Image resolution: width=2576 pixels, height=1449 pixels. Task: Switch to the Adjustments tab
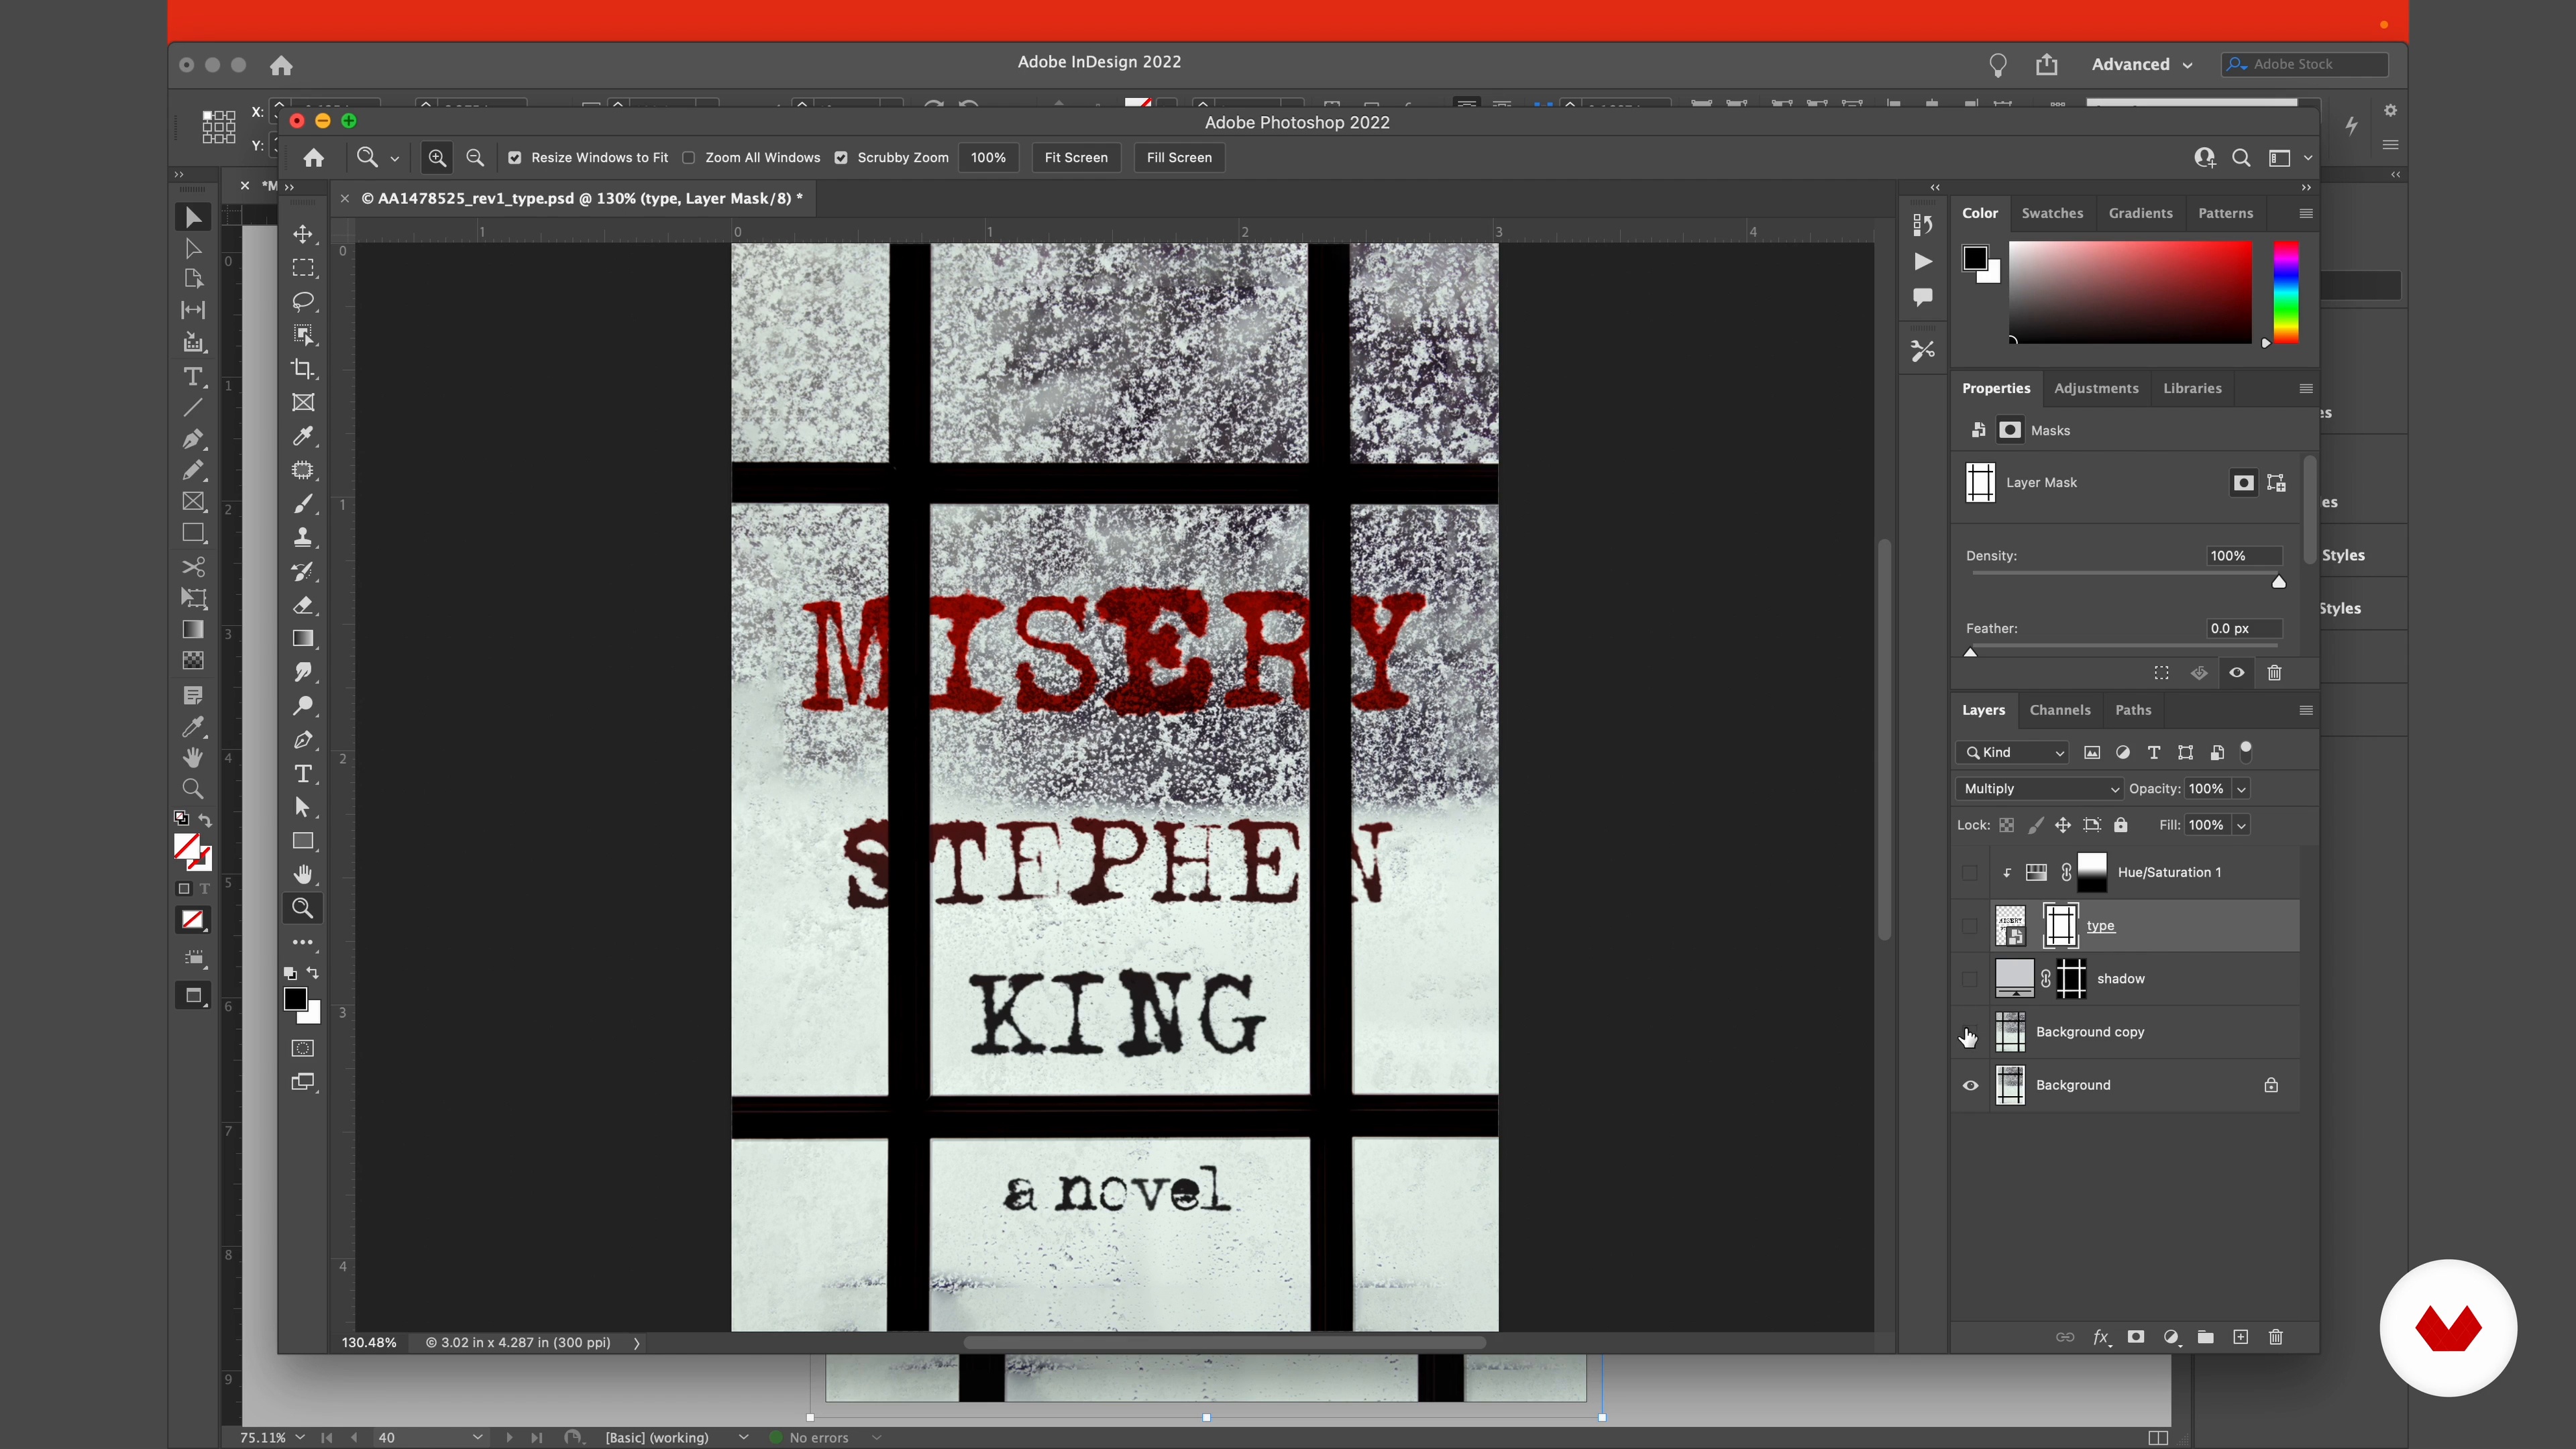coord(2096,388)
